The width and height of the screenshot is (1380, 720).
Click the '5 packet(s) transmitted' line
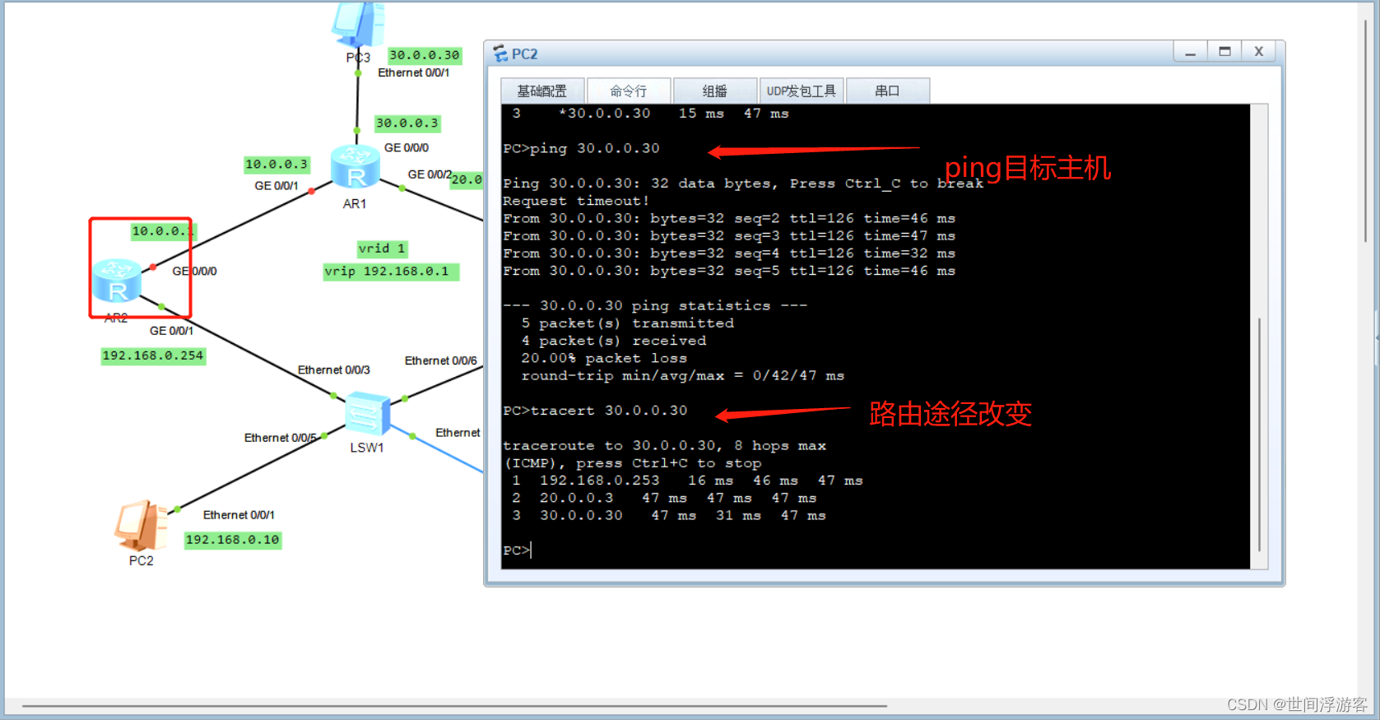627,323
